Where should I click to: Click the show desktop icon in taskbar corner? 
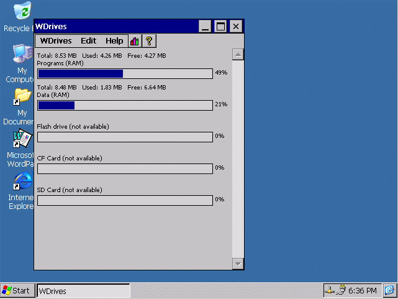point(389,290)
